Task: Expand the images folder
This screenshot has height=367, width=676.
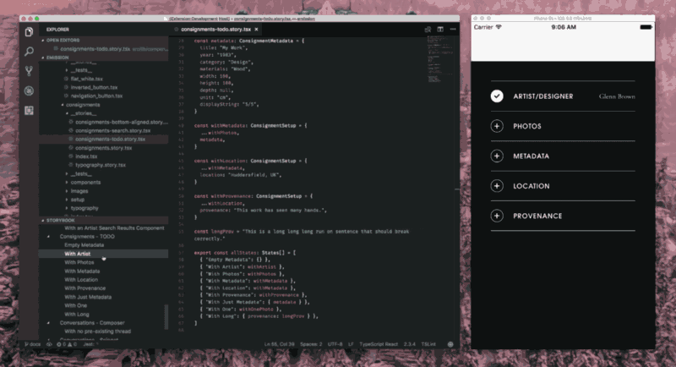Action: [67, 191]
